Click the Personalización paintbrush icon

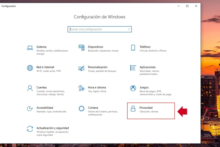[81, 68]
